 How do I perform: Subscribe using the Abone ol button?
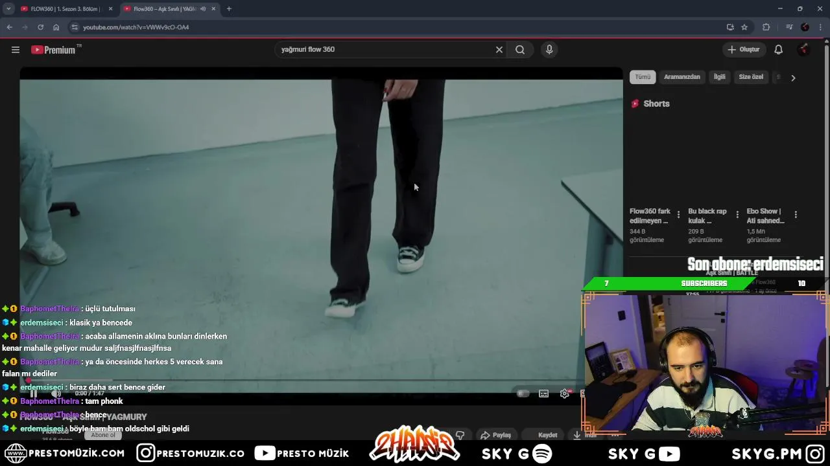pyautogui.click(x=103, y=435)
